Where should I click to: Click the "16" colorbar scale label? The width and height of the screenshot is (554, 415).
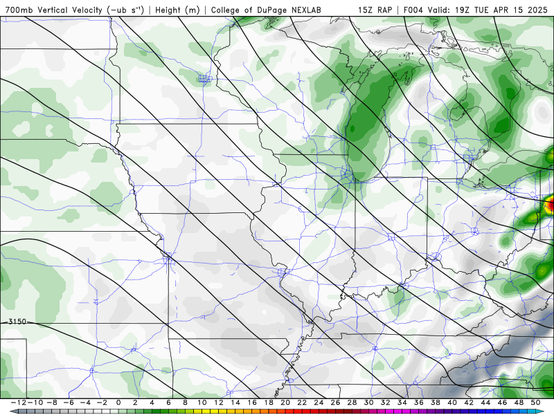[x=252, y=403]
